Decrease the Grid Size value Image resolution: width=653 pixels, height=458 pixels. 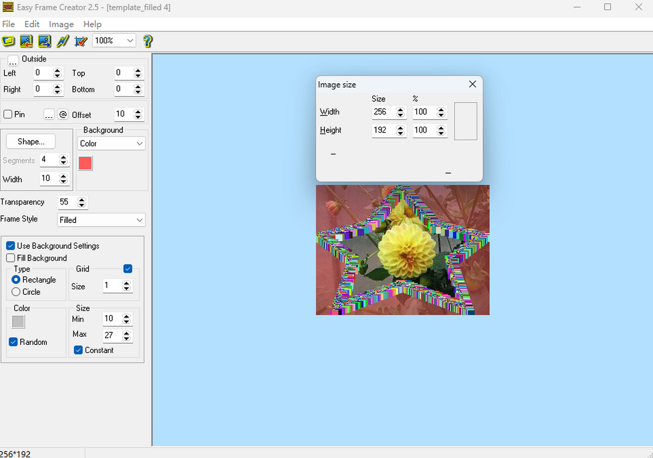(127, 289)
